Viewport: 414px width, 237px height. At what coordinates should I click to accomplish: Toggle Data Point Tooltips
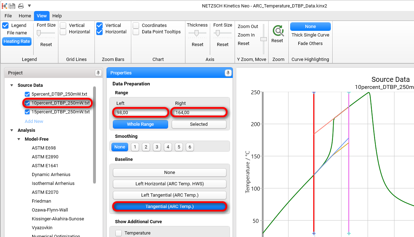click(x=136, y=32)
